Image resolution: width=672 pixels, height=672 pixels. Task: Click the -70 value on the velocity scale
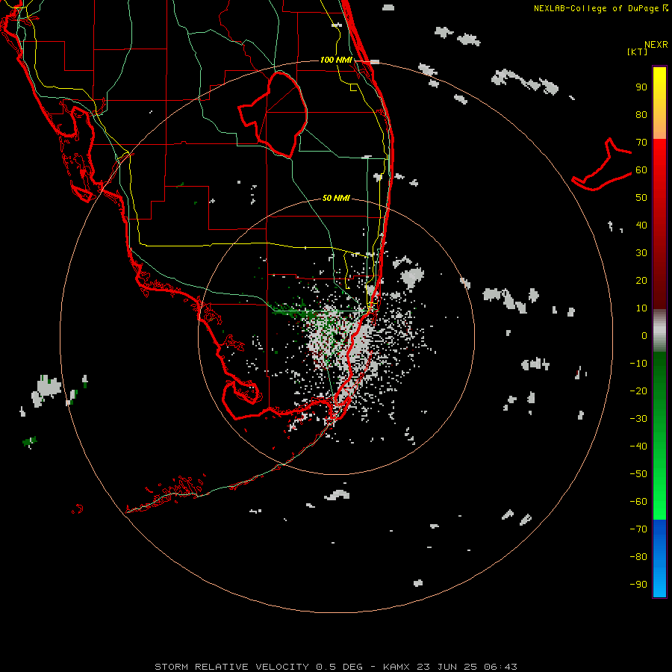coord(638,529)
